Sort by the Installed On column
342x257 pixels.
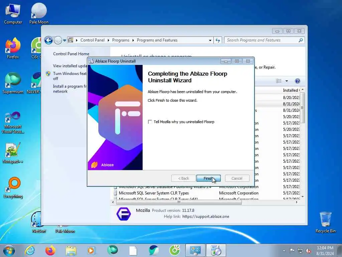tap(291, 90)
